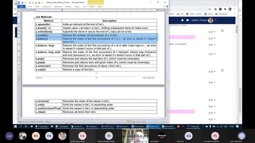Click the Halil N. Özmen profile picture
Screen dimensions: 255x143
[x=211, y=20]
